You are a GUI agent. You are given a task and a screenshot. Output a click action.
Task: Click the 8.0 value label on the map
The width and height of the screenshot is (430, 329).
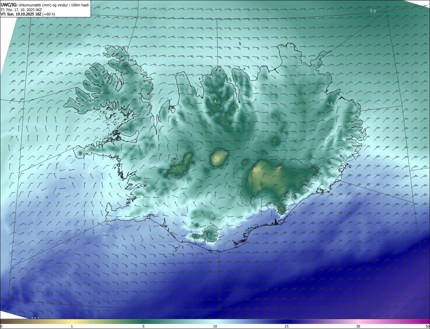(158, 13)
